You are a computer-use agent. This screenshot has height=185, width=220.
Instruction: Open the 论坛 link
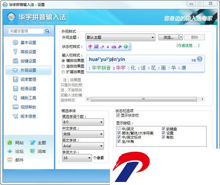[x=19, y=151]
